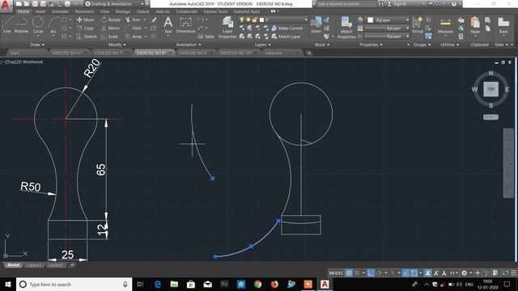Image resolution: width=518 pixels, height=291 pixels.
Task: Select the Text annotation tool
Action: tap(168, 25)
